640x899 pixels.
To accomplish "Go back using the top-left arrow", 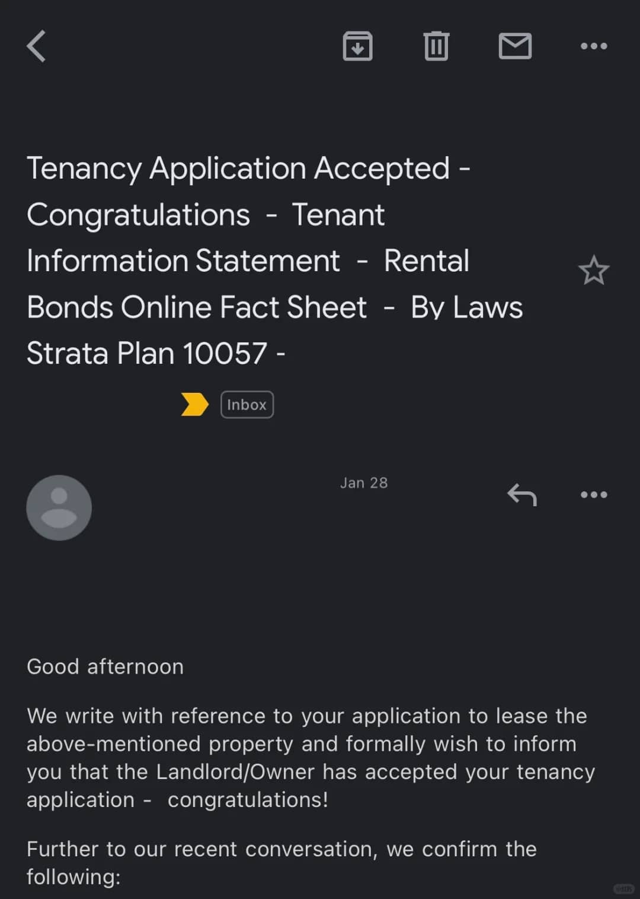I will (37, 46).
